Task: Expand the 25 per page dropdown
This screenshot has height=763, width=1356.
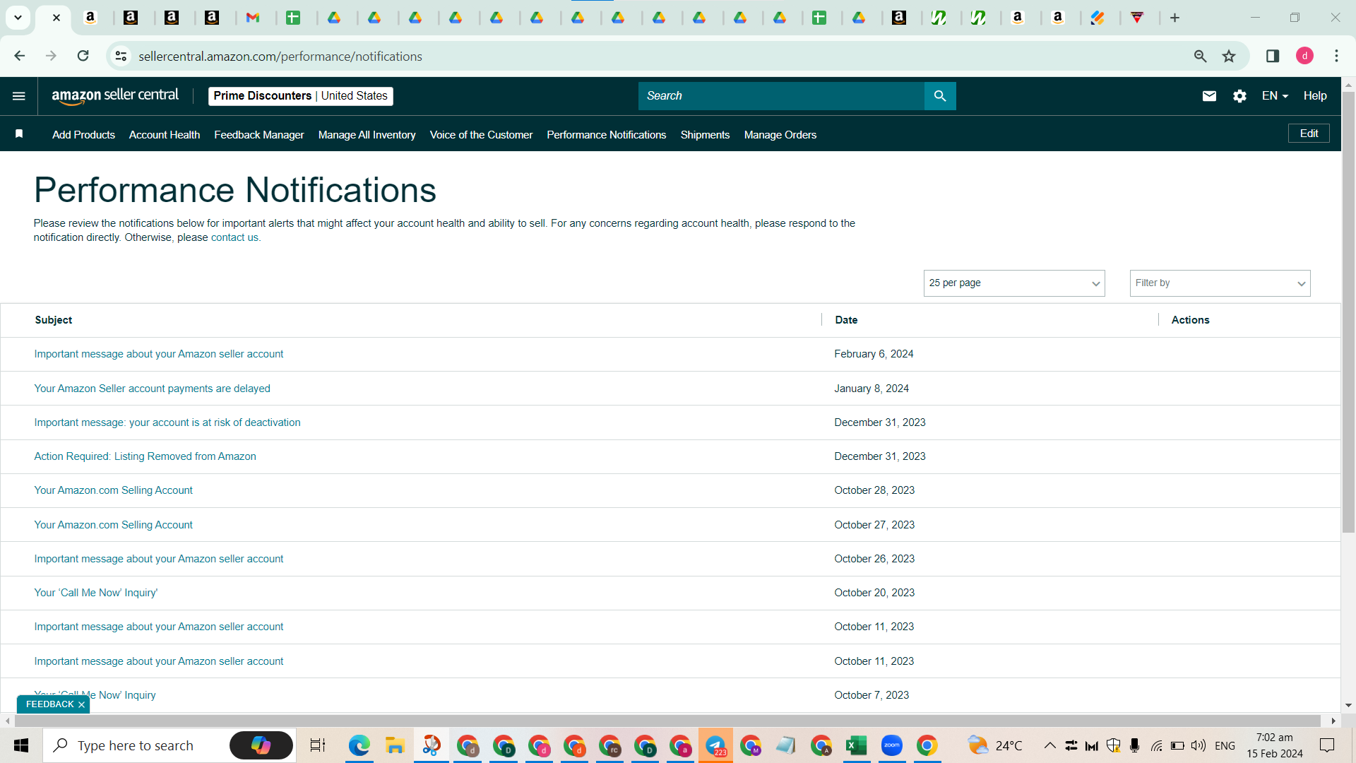Action: [1014, 283]
